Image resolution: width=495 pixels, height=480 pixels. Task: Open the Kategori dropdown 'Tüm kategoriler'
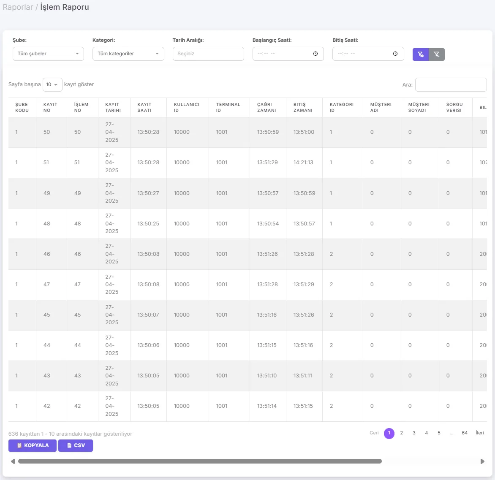pos(128,54)
